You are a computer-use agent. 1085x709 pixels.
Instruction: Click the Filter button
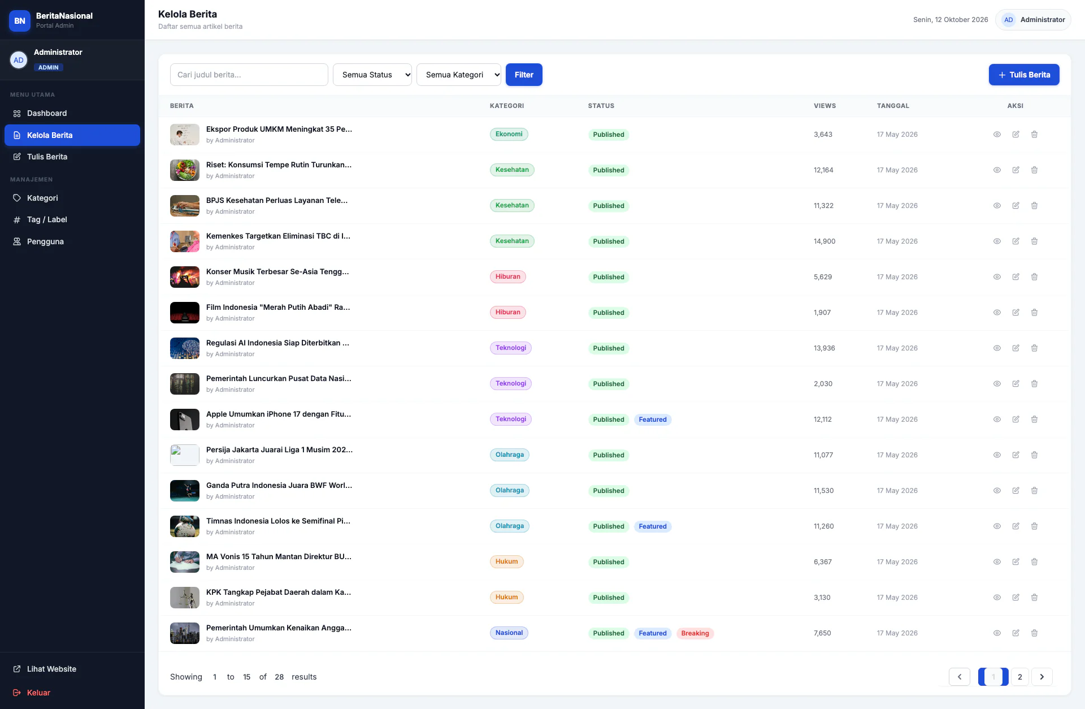[524, 75]
